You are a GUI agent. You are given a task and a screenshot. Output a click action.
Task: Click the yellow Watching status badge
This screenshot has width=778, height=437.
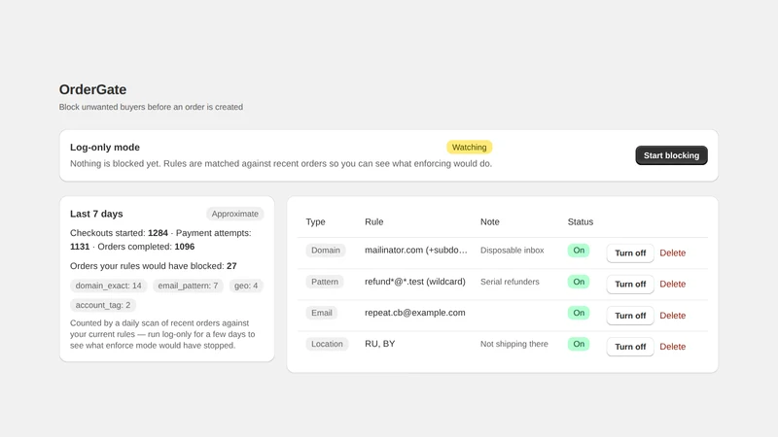pos(469,148)
